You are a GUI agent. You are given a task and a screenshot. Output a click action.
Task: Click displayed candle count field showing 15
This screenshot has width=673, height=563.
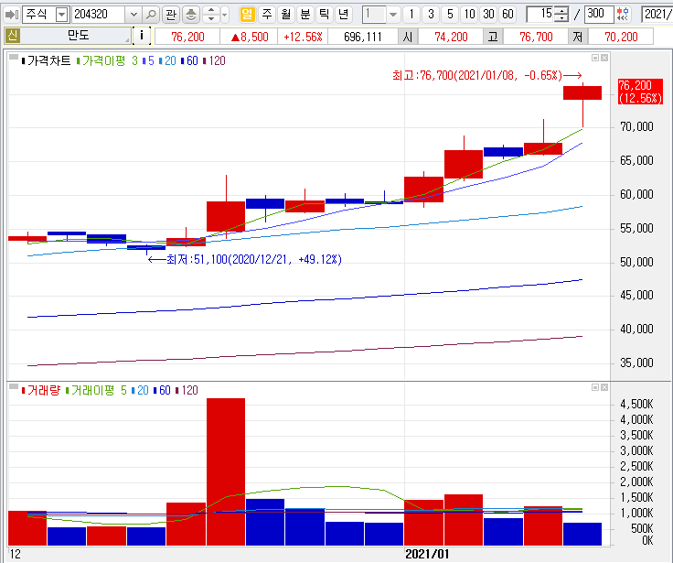540,15
